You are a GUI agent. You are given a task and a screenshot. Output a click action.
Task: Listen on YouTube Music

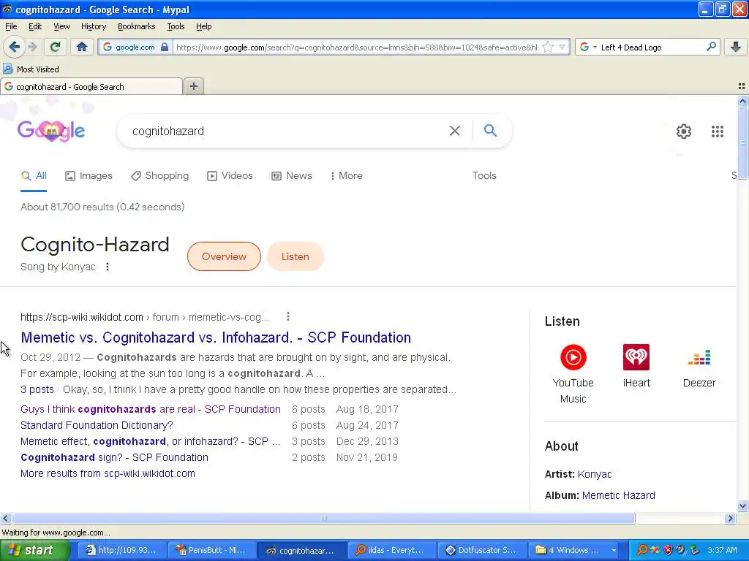[573, 373]
